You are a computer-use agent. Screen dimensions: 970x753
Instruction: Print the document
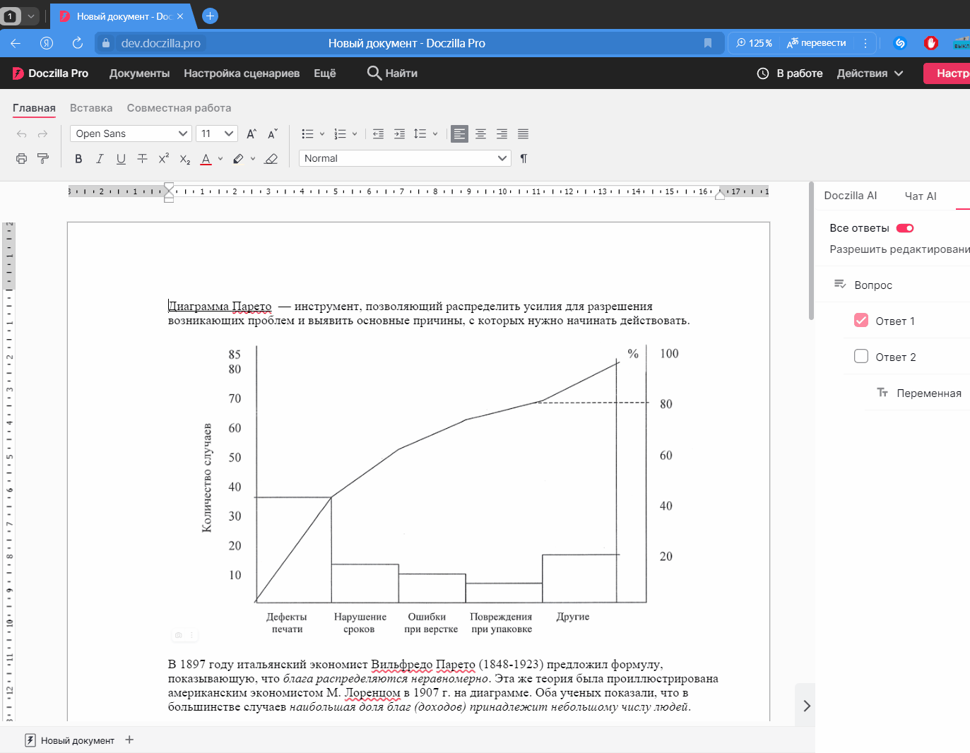21,159
